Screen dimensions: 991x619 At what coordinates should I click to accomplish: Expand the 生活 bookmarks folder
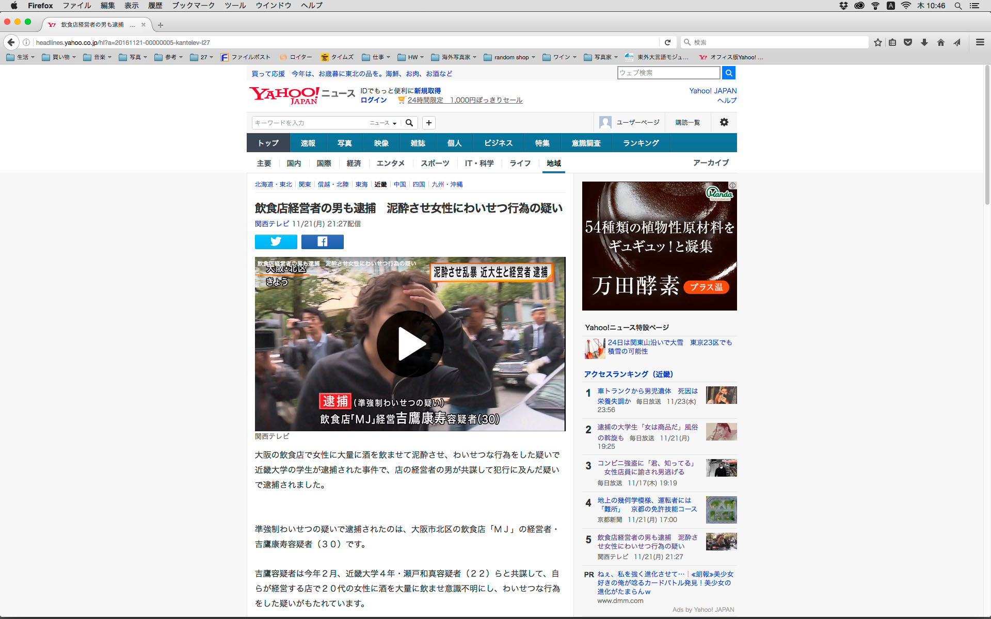21,57
